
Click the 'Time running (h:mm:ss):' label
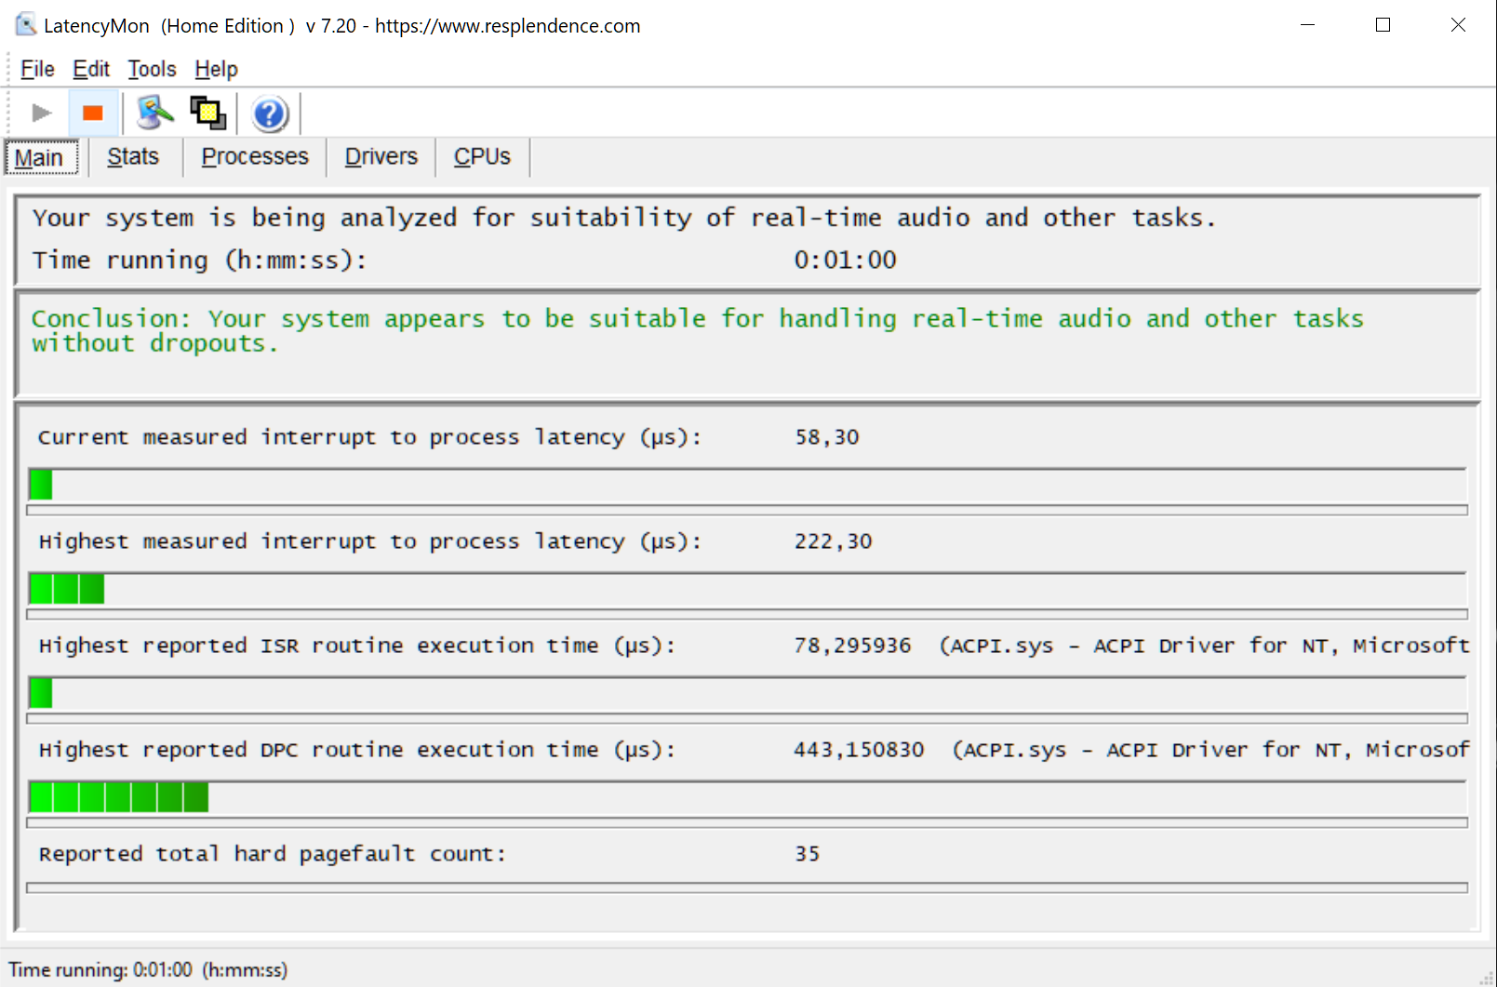click(x=199, y=260)
